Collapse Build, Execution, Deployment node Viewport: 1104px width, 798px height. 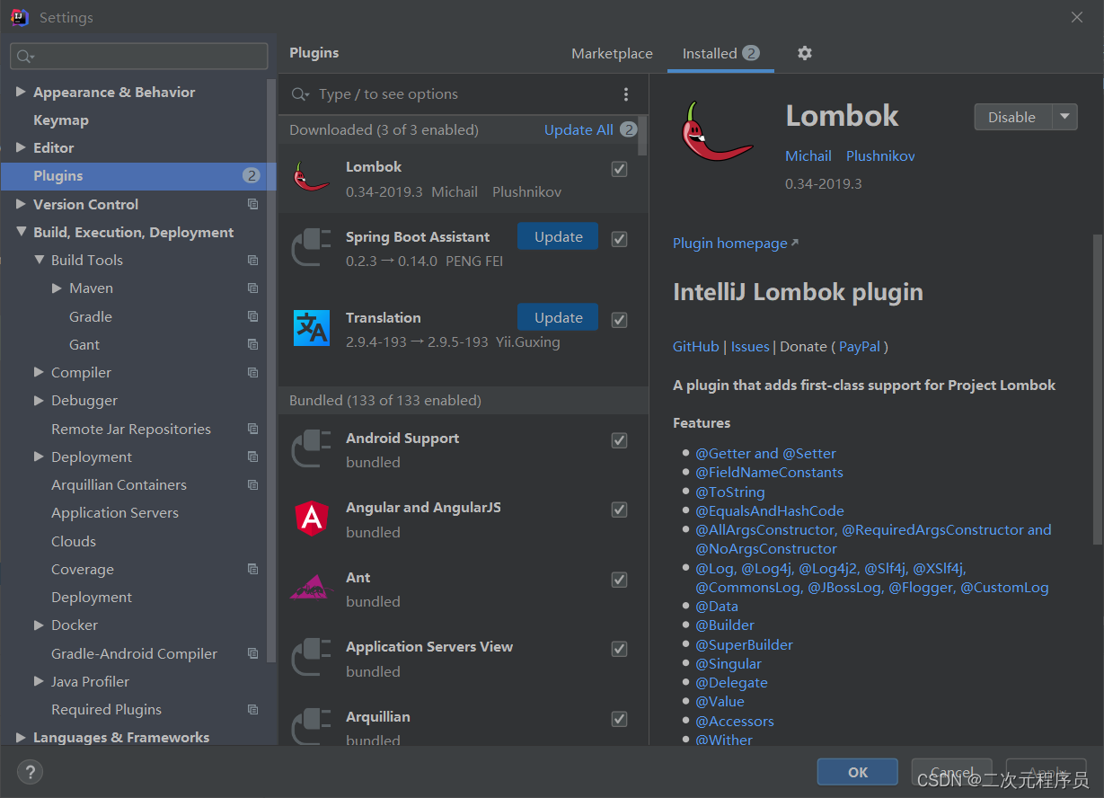tap(21, 232)
